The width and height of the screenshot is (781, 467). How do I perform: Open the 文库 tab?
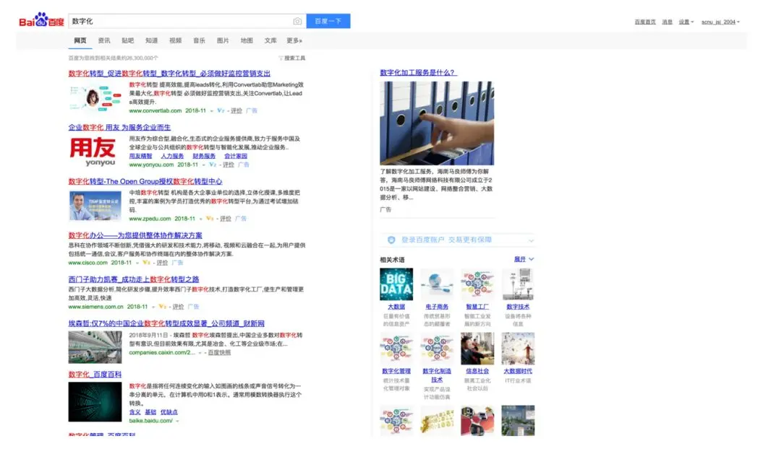click(x=270, y=41)
